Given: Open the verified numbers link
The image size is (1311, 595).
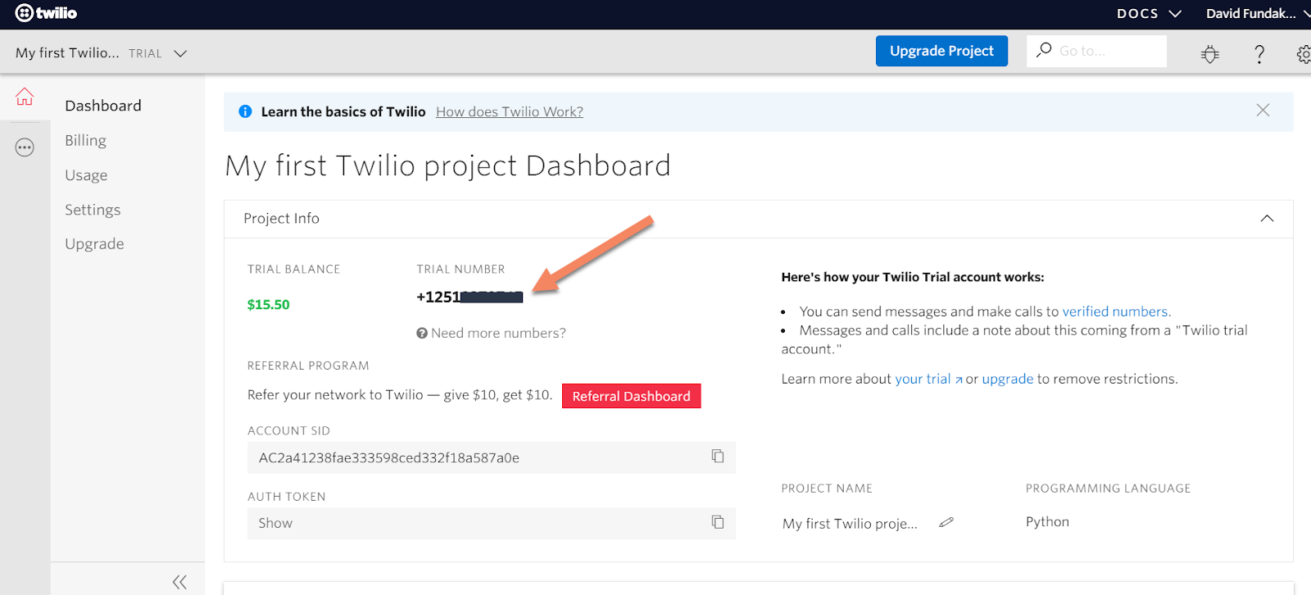Looking at the screenshot, I should coord(1115,311).
